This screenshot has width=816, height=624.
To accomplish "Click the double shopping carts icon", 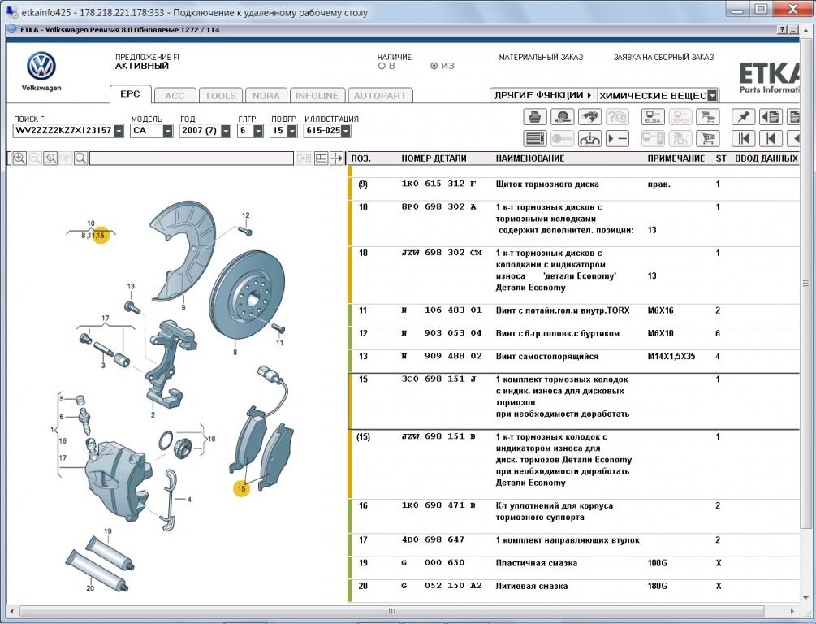I will [x=708, y=117].
